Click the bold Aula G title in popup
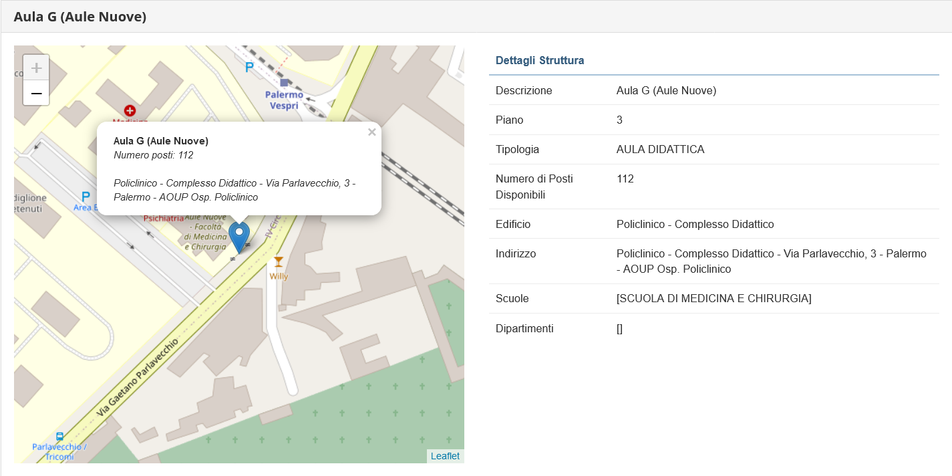 161,141
